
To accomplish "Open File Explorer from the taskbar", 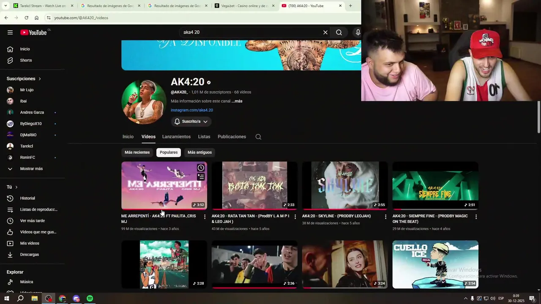I will click(x=34, y=299).
